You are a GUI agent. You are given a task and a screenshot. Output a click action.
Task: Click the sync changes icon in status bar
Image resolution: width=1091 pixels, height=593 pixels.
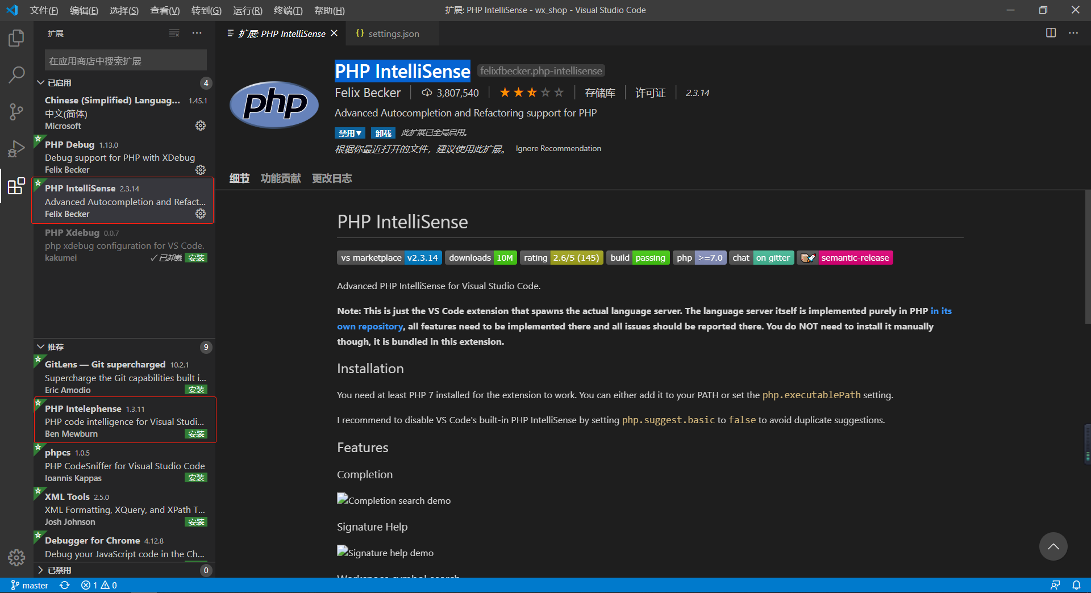coord(65,585)
